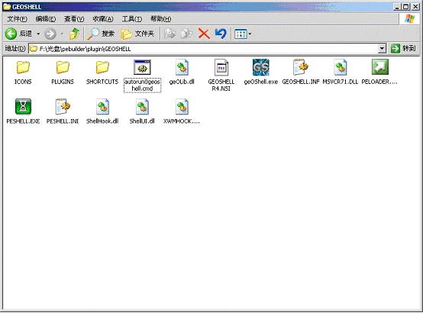
Task: Go up one folder level
Action: [x=74, y=34]
